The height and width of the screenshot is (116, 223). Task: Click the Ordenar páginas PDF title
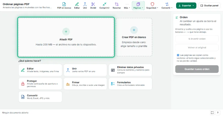pyautogui.click(x=16, y=4)
